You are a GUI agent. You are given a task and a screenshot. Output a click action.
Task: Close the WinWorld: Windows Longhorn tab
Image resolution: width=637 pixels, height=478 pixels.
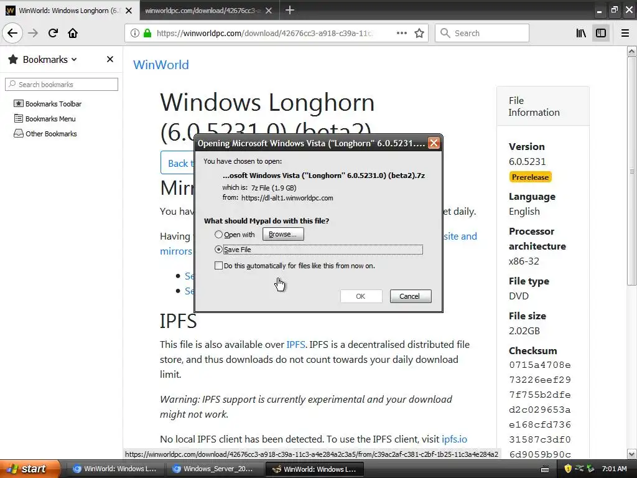click(129, 11)
